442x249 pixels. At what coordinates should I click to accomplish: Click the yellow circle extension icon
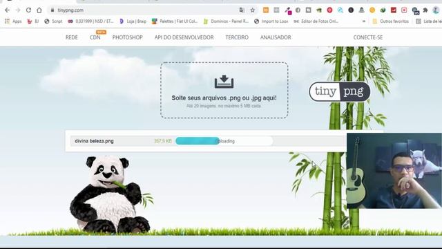(372, 10)
